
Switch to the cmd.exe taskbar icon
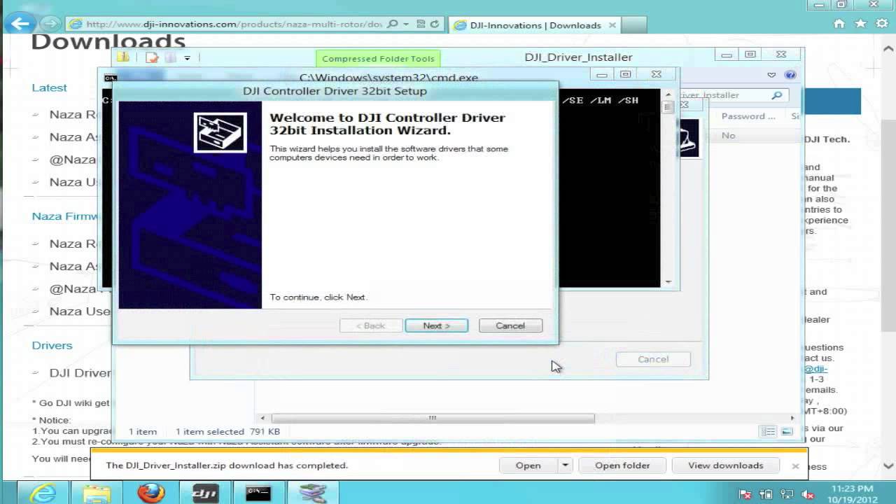pos(258,493)
